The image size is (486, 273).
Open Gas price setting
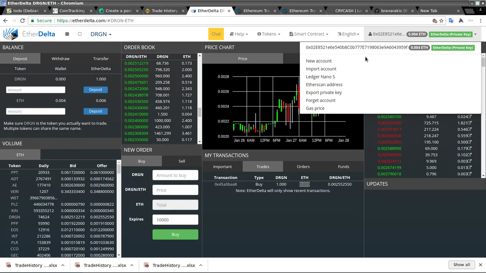tap(315, 108)
